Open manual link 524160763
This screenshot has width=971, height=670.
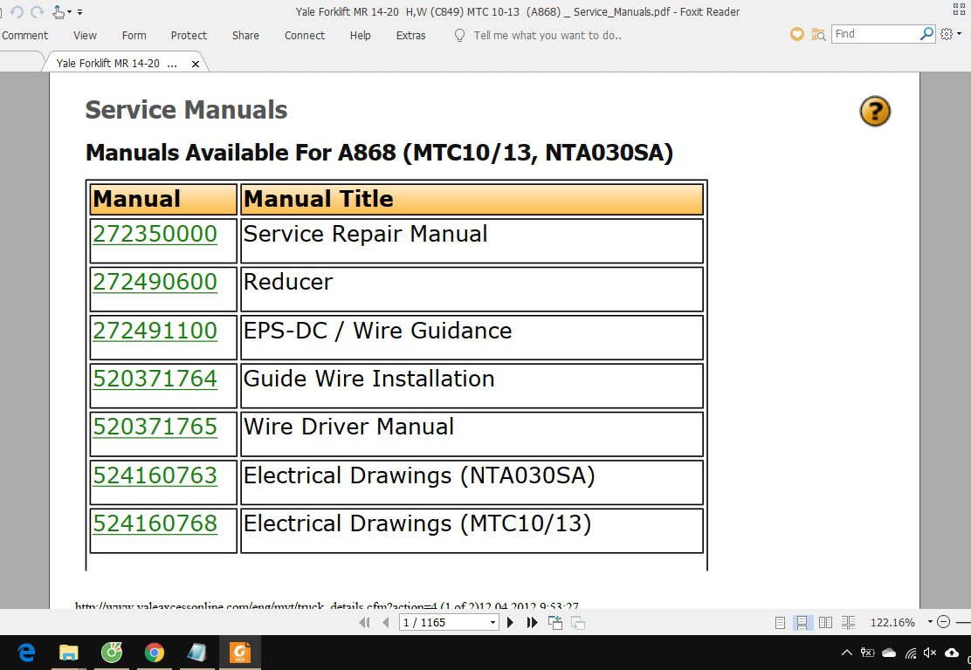point(155,475)
